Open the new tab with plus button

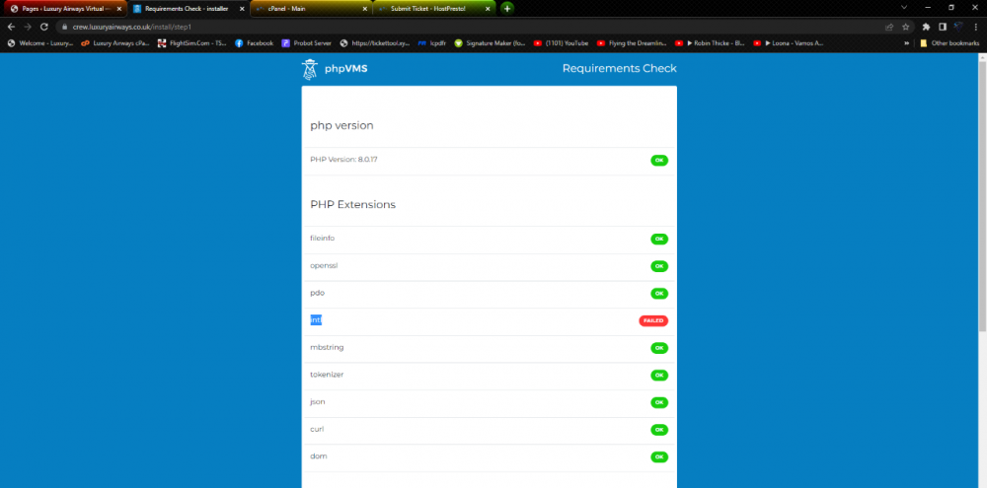click(507, 8)
